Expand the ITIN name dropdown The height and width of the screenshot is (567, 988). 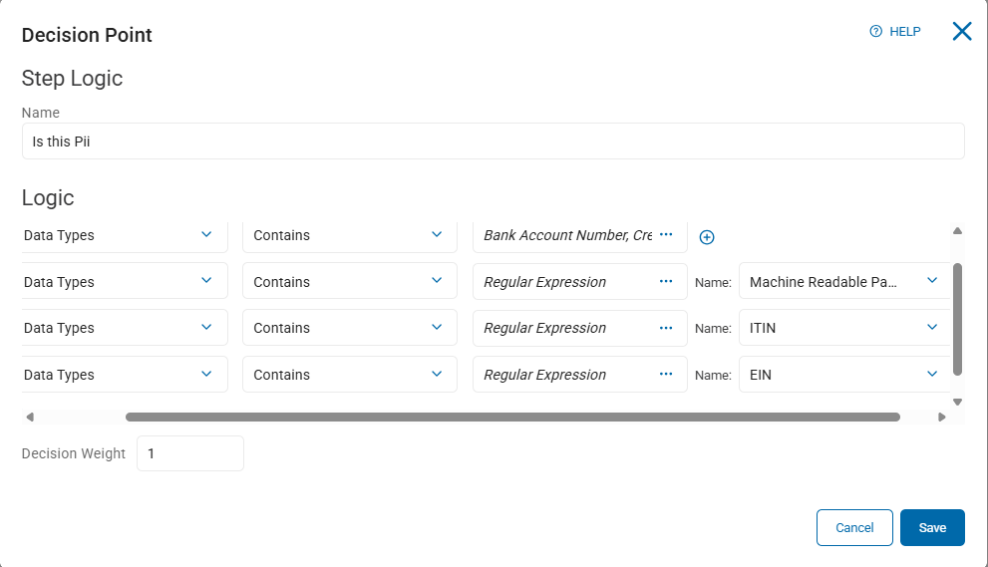click(932, 328)
